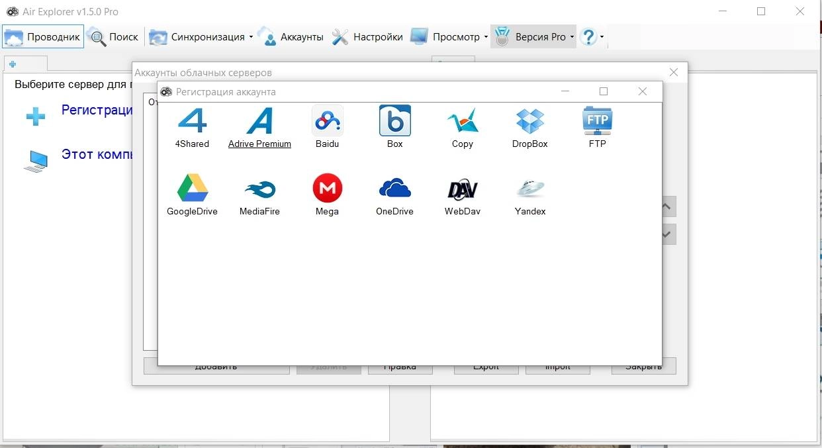The width and height of the screenshot is (822, 448).
Task: Open Поиск search tool
Action: [113, 37]
